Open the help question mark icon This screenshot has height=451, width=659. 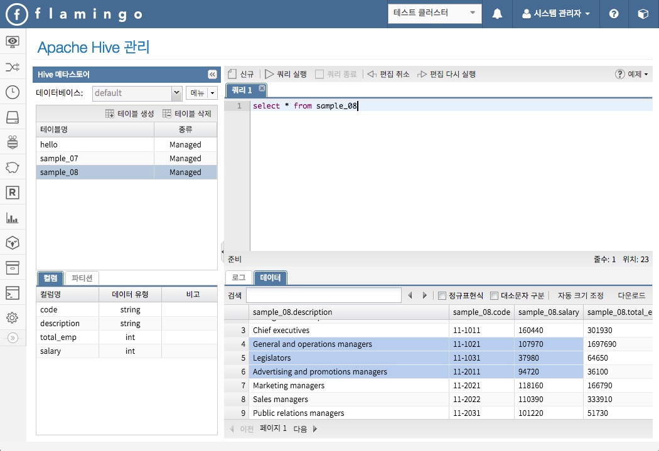(x=614, y=14)
